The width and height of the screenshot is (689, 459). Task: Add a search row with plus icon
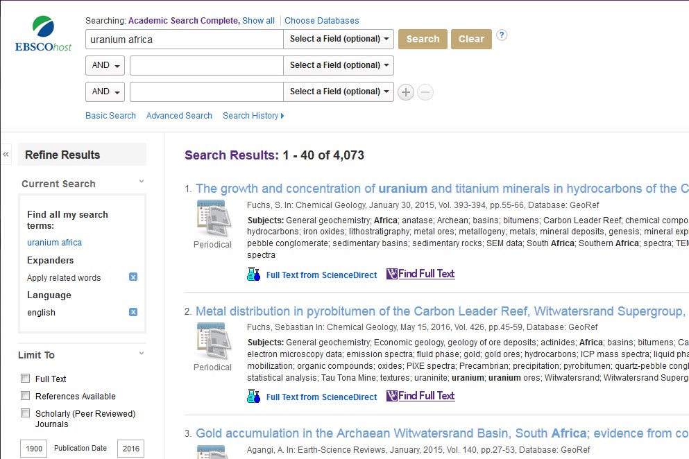[406, 92]
